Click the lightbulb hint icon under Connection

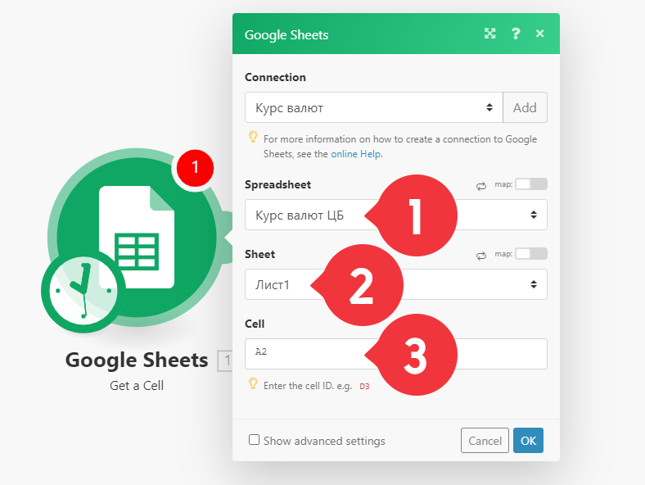coord(253,137)
